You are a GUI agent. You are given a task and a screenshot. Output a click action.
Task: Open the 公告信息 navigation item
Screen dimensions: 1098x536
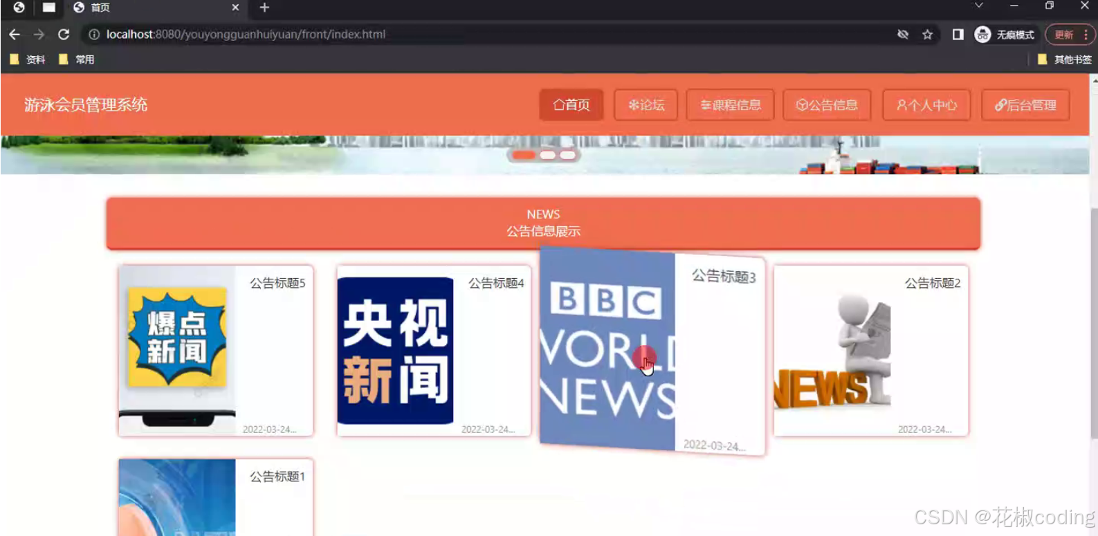827,105
